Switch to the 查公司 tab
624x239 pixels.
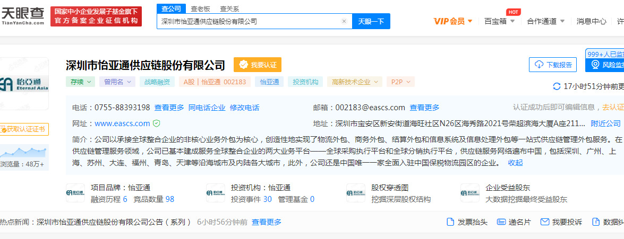tap(171, 8)
